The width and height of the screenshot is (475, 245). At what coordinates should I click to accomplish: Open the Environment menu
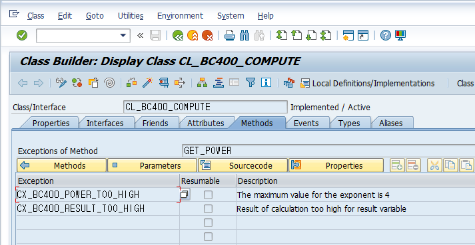pyautogui.click(x=181, y=16)
